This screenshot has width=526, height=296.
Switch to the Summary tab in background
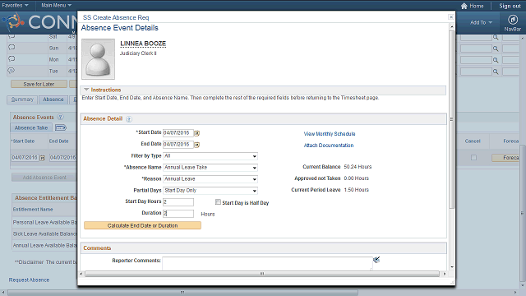(x=22, y=99)
